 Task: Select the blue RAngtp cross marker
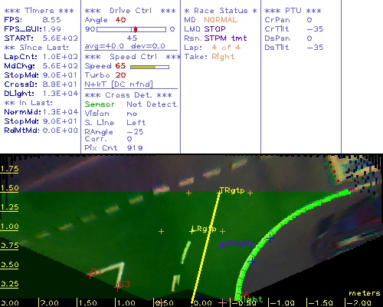[x=221, y=246]
